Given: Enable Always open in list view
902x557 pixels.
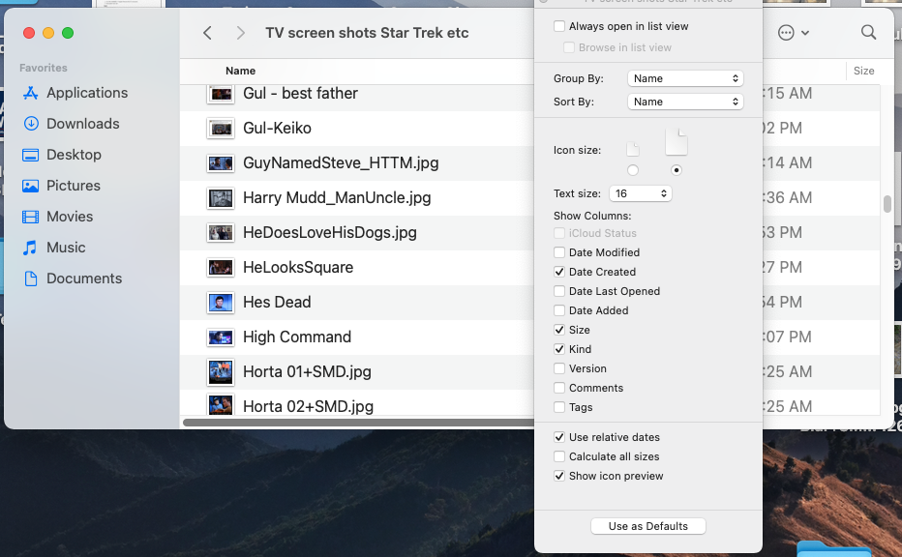Looking at the screenshot, I should click(x=559, y=26).
